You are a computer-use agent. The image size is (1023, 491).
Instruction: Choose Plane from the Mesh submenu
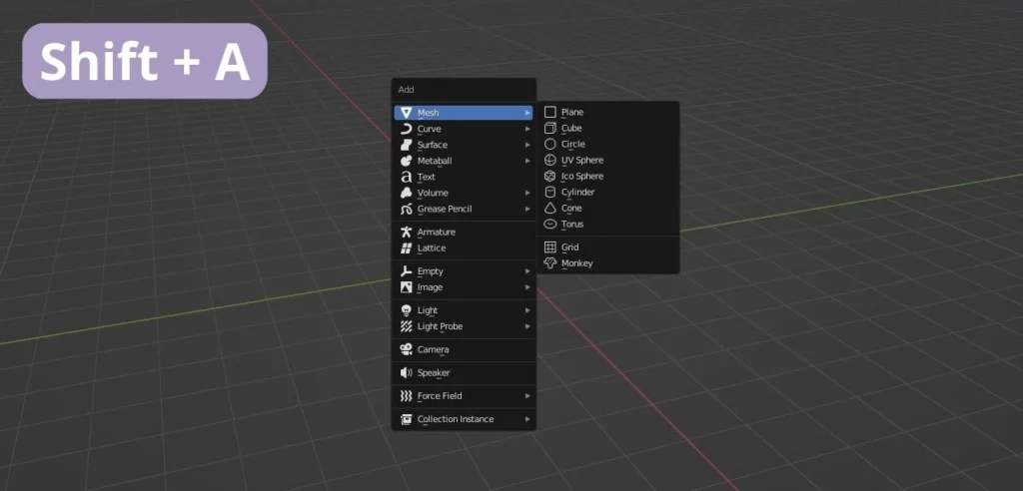point(608,112)
